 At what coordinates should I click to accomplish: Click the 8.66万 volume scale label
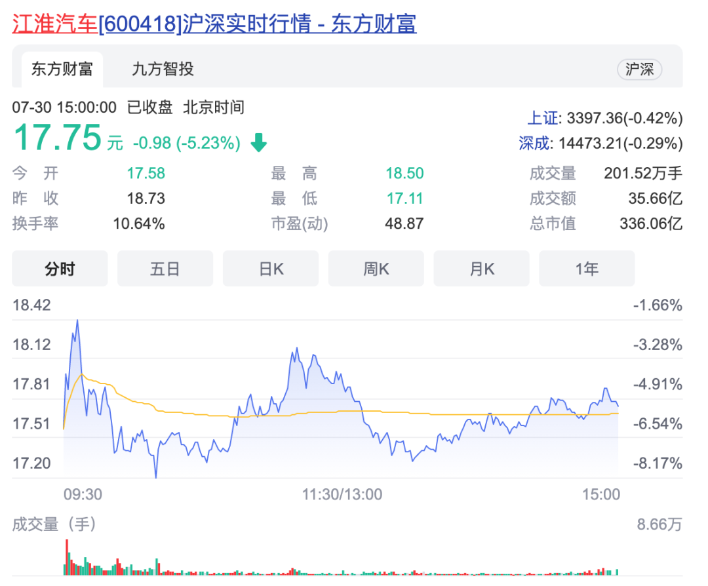659,524
